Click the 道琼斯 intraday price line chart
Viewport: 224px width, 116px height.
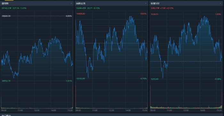[37, 57]
